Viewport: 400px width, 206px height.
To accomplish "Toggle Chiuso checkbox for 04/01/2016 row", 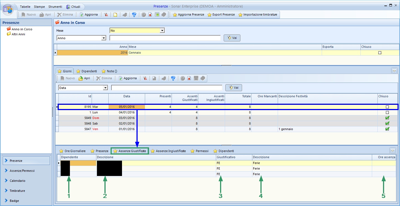I will pos(387,113).
